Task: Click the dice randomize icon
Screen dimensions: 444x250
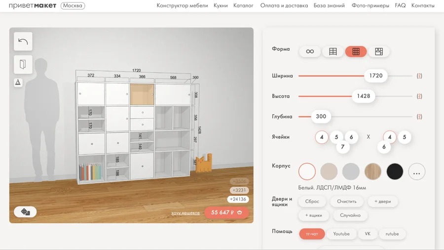Action: (25, 212)
